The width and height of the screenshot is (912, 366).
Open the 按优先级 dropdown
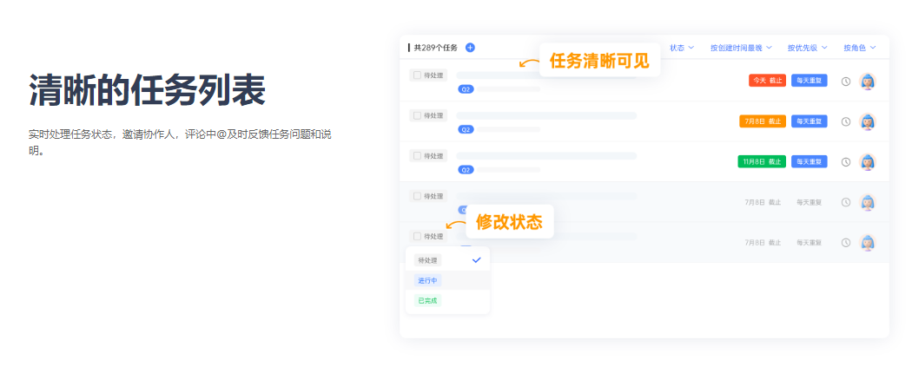tap(807, 48)
